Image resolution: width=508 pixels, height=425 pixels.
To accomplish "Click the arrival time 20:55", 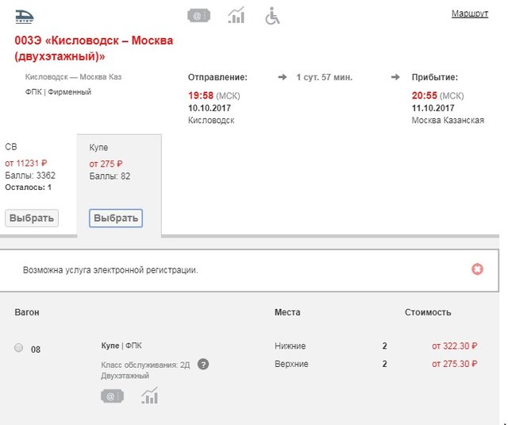I will click(x=425, y=95).
